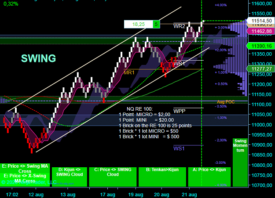275x198 pixels.
Task: Click the 19 aug date label
Action: (136, 194)
